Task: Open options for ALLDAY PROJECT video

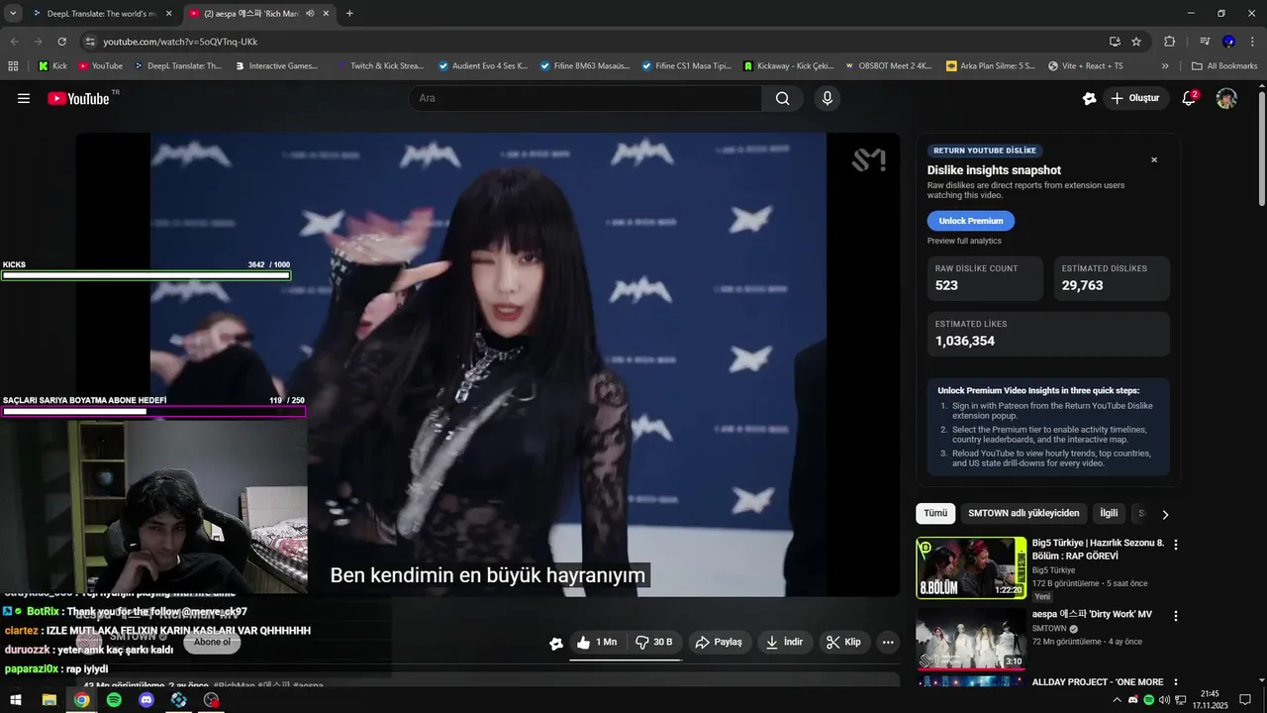Action: click(1176, 683)
